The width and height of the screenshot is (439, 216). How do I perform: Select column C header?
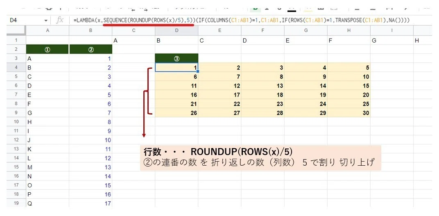click(x=134, y=30)
